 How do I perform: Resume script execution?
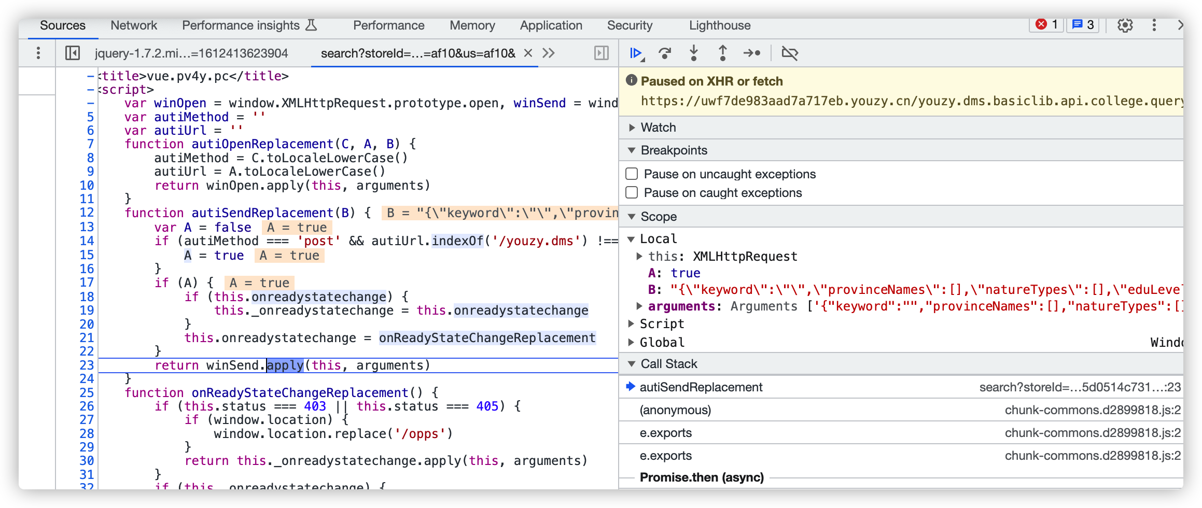[x=636, y=53]
